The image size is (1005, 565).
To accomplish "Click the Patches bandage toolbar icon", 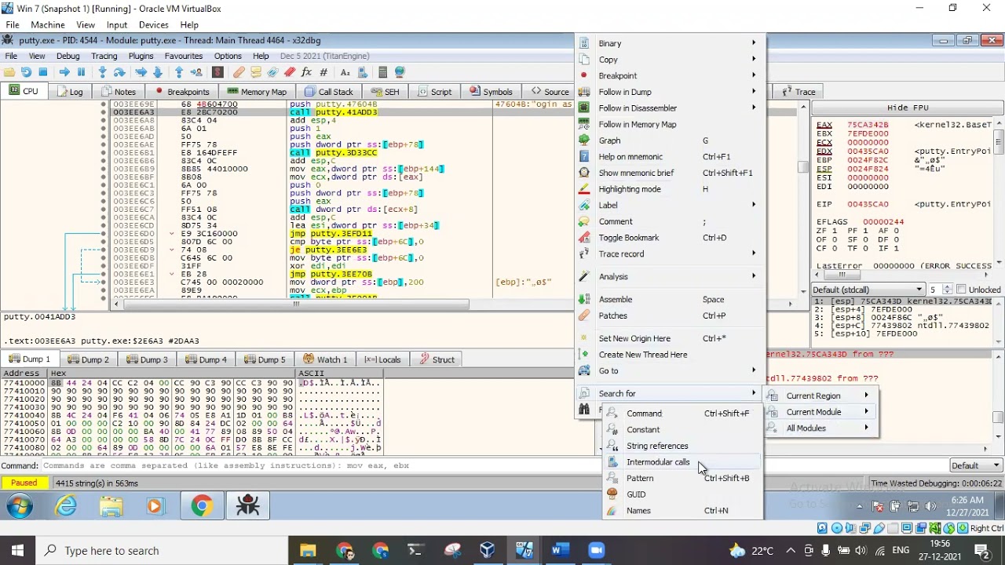I will (x=239, y=72).
